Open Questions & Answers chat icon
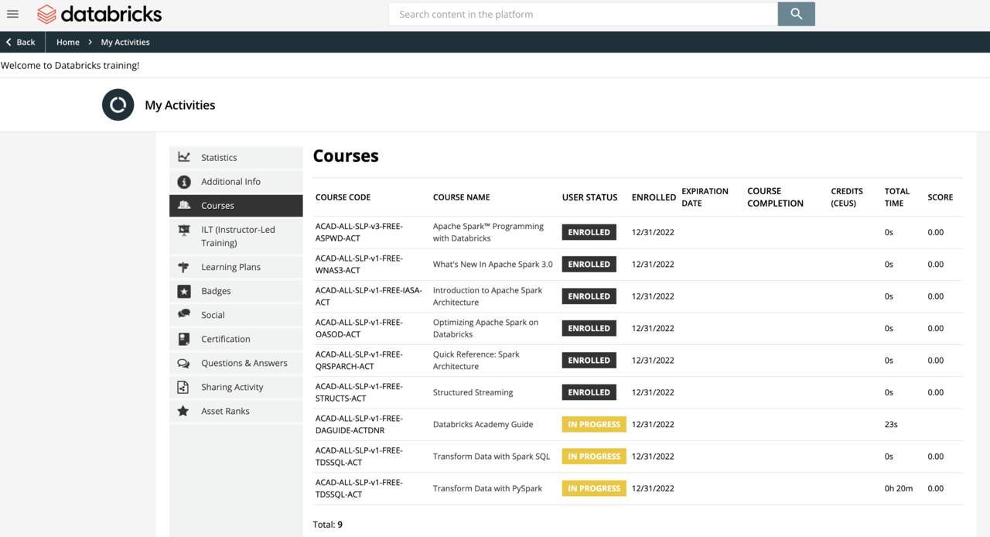This screenshot has width=990, height=537. (x=184, y=362)
